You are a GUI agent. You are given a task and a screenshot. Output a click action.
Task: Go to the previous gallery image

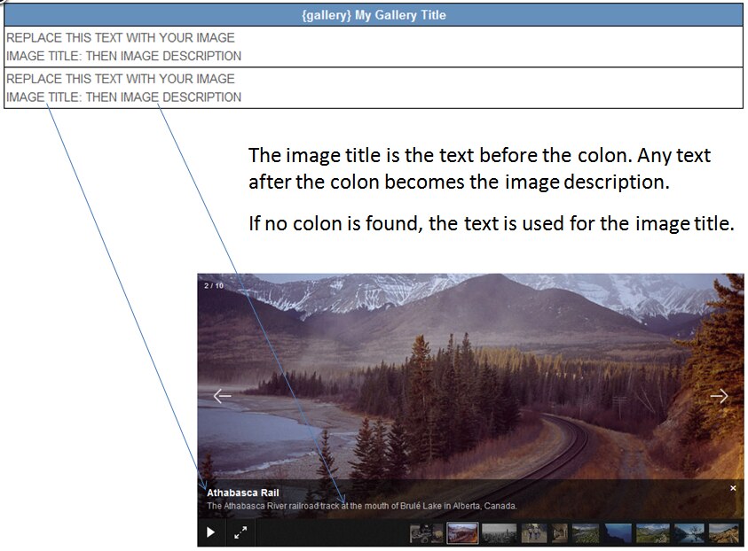[222, 396]
